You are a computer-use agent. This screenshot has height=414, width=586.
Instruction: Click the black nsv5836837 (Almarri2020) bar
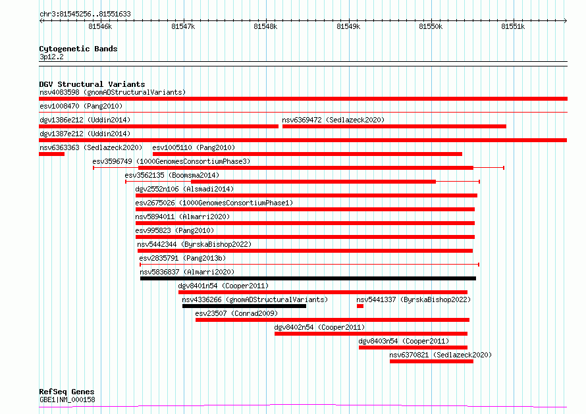pyautogui.click(x=308, y=278)
